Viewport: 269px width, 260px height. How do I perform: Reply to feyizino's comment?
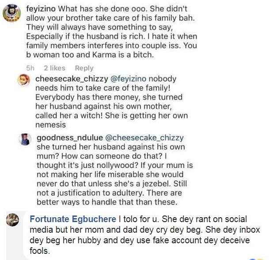coord(84,68)
